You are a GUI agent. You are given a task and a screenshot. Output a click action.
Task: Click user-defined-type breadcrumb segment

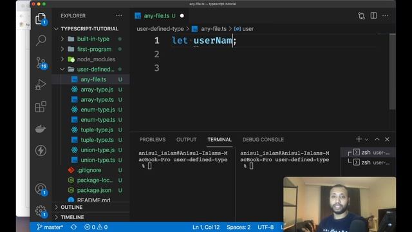[x=160, y=29]
